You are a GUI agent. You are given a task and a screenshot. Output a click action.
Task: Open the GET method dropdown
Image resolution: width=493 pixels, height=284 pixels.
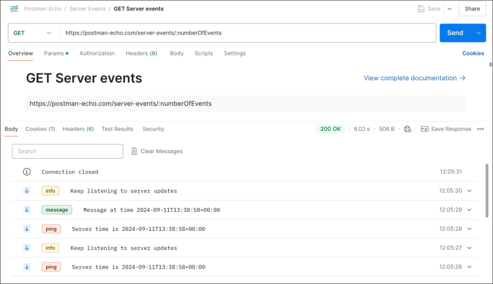pos(33,33)
